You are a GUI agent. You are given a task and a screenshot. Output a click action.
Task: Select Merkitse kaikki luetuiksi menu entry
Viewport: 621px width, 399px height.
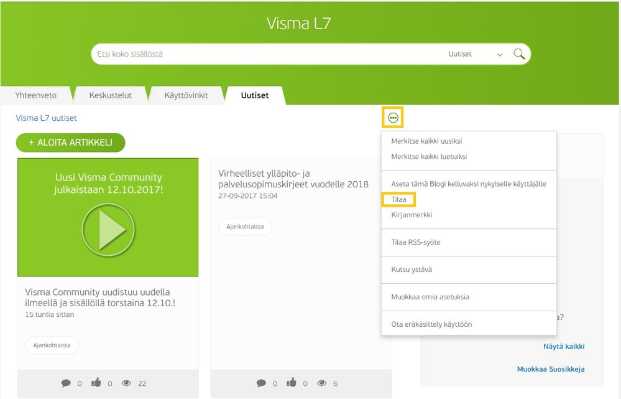(429, 157)
